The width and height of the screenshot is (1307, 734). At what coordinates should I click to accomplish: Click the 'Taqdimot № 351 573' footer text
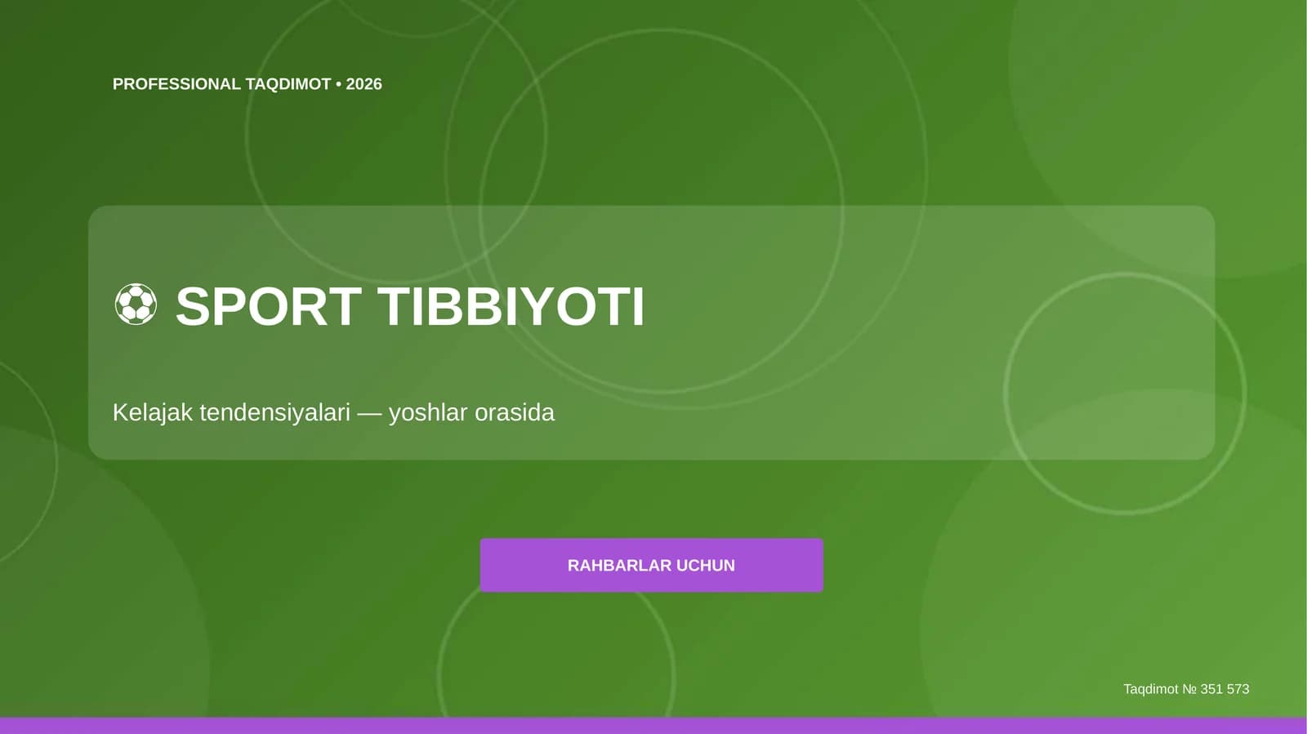tap(1186, 689)
